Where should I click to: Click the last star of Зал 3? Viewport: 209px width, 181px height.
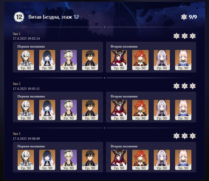tap(193, 136)
